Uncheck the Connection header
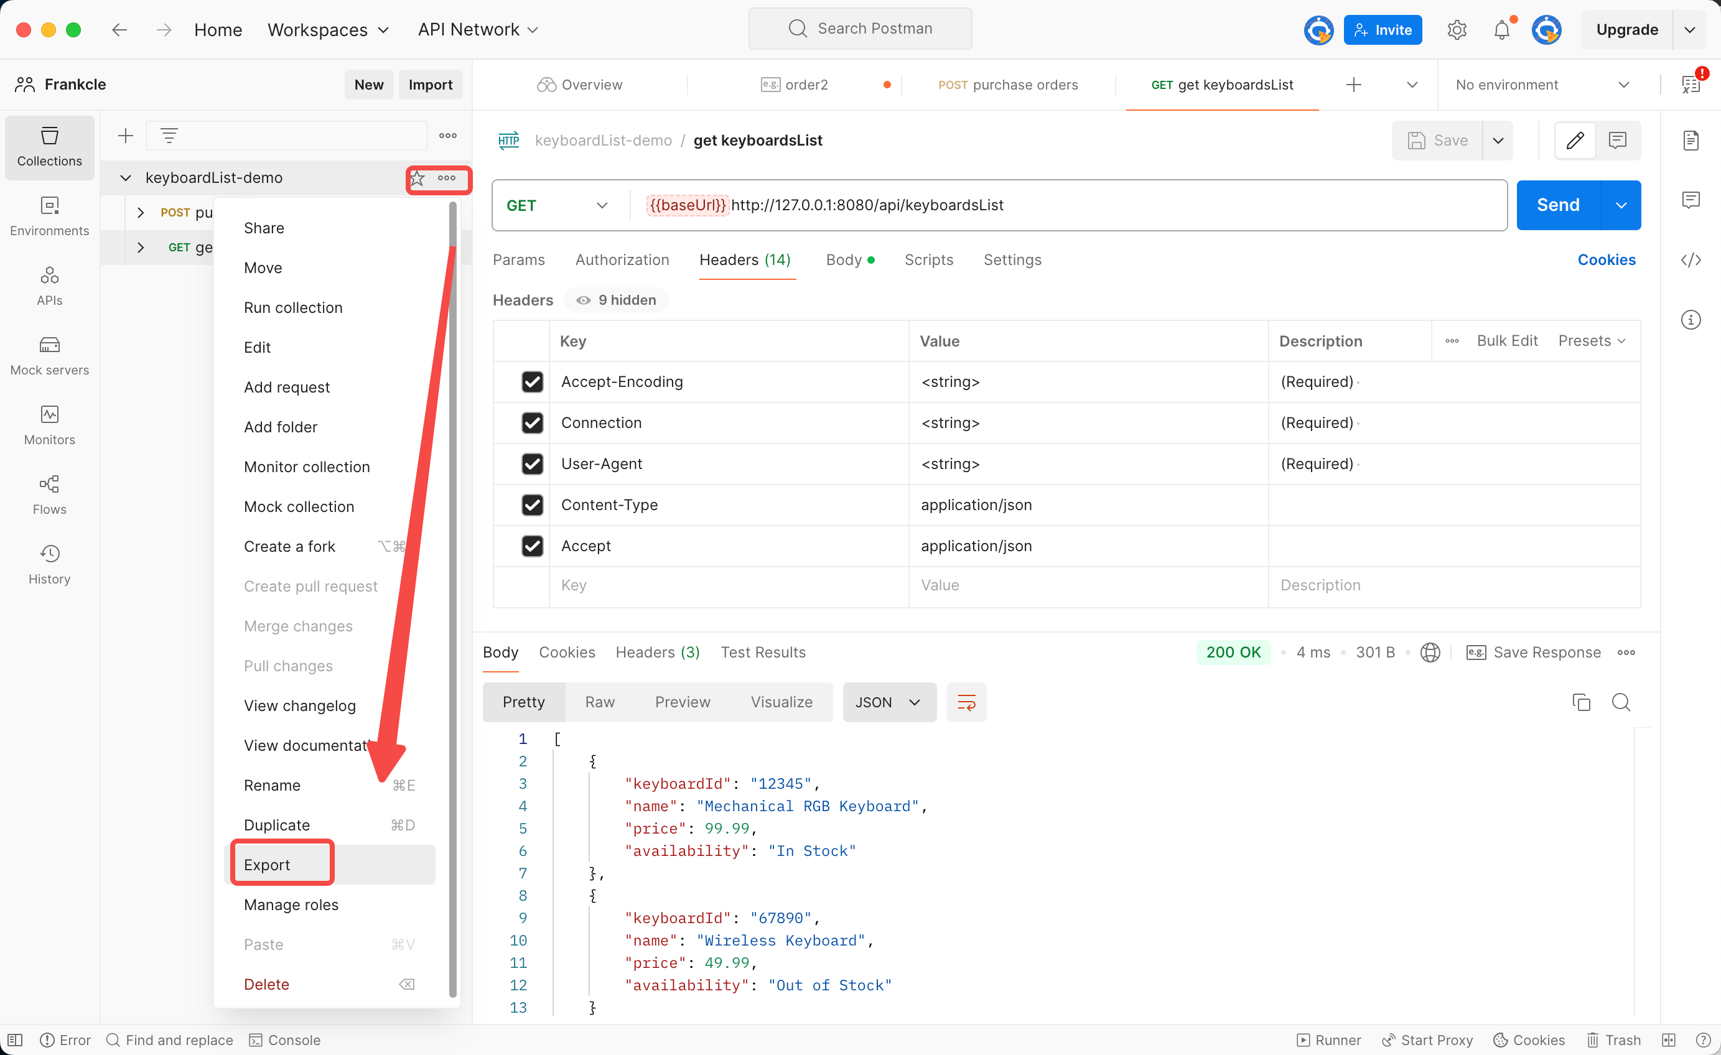 (532, 423)
